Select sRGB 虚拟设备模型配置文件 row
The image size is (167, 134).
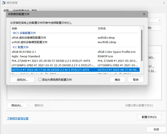coord(75,38)
